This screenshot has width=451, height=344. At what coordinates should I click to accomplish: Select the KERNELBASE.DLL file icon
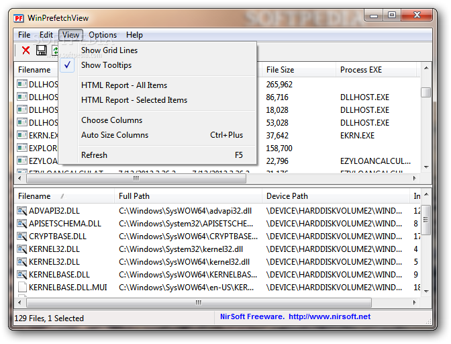click(x=22, y=275)
